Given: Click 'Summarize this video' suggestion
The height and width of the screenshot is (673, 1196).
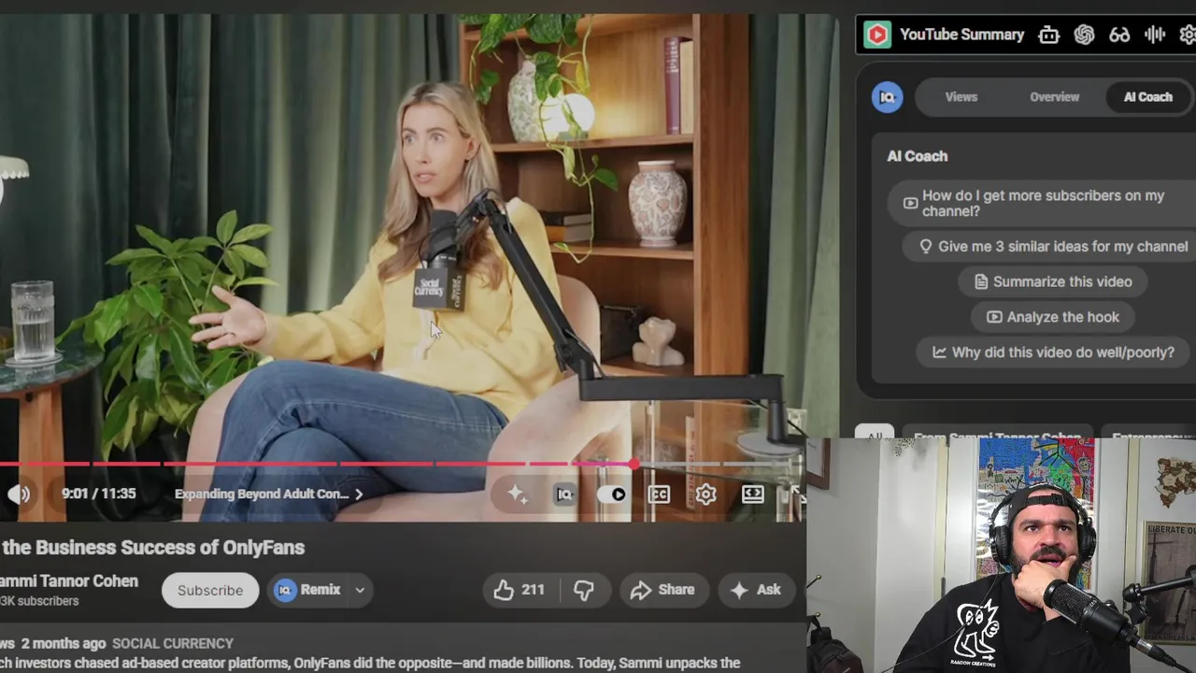Looking at the screenshot, I should pos(1052,281).
